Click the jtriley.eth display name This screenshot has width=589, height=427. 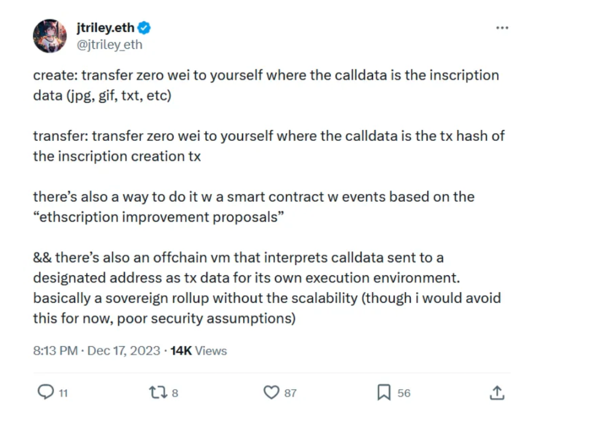point(105,28)
